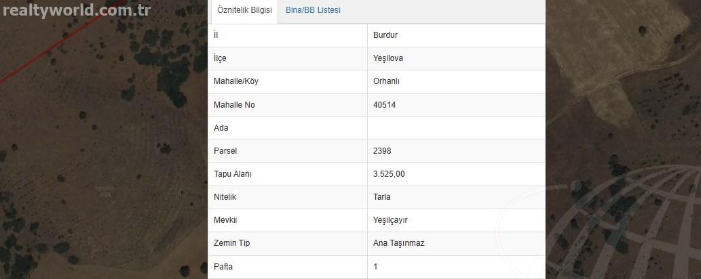Viewport: 701px width, 279px height.
Task: Click the empty Ada value cell
Action: point(456,128)
